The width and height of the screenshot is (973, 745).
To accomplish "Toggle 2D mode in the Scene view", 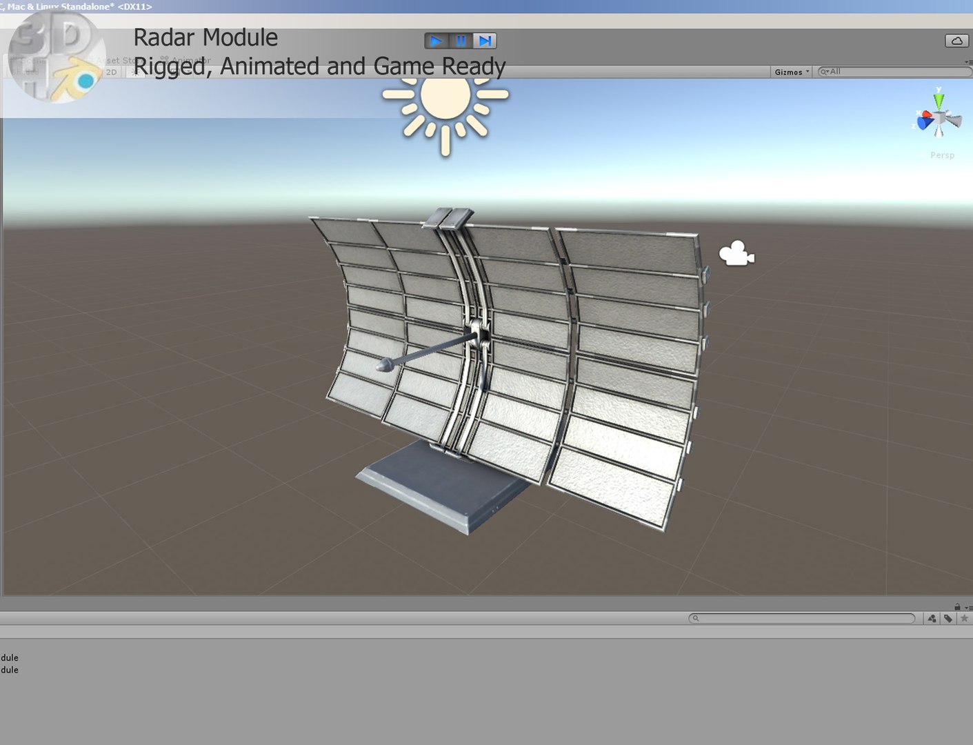I will click(112, 72).
